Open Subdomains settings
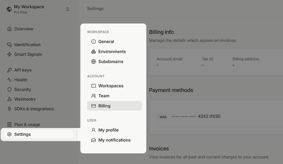The width and height of the screenshot is (283, 164). [x=111, y=62]
